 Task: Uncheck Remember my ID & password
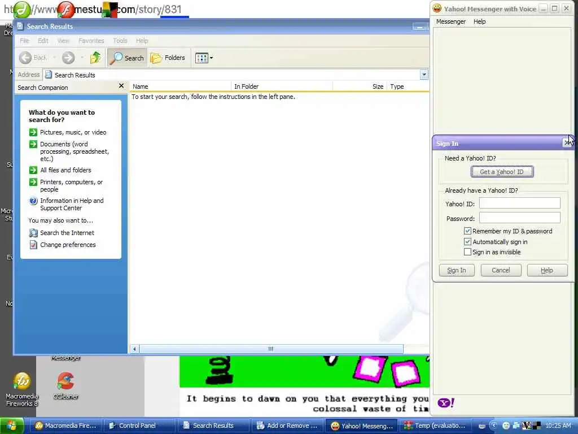467,231
